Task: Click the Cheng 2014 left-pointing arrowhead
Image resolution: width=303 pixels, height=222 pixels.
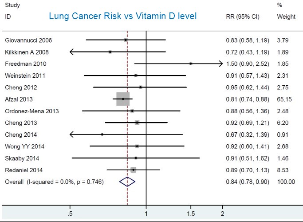Action: click(72, 134)
